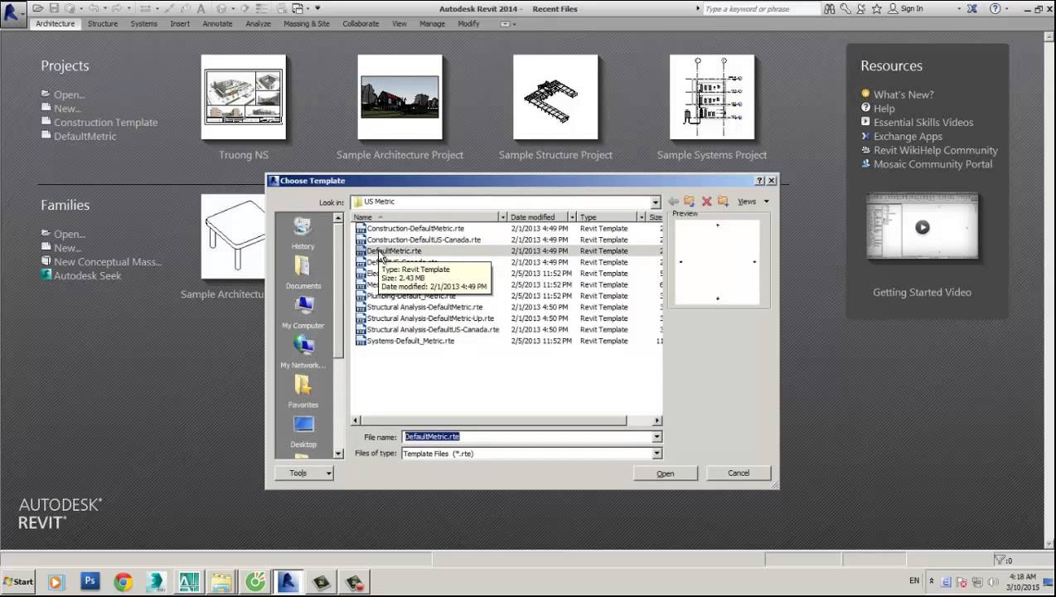
Task: Open the Revit application menu button
Action: tap(12, 13)
